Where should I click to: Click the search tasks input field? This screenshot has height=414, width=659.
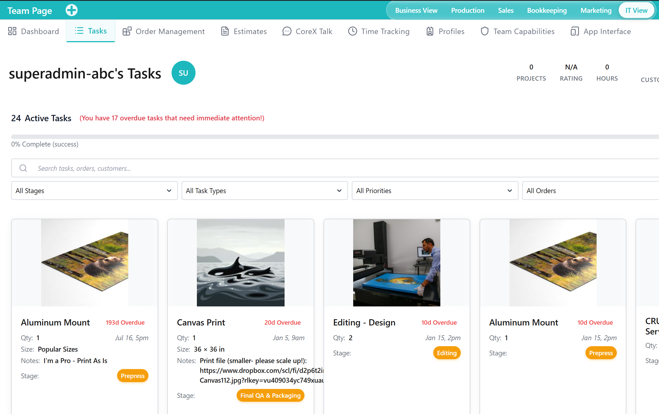[x=335, y=168]
